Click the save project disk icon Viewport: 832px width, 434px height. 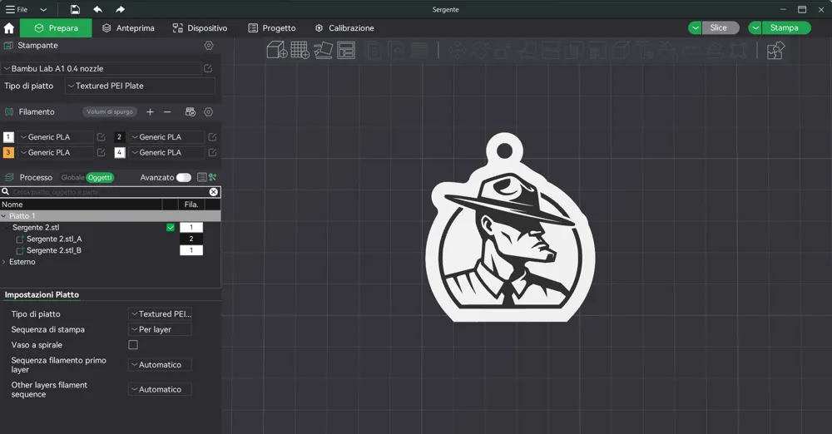[75, 9]
